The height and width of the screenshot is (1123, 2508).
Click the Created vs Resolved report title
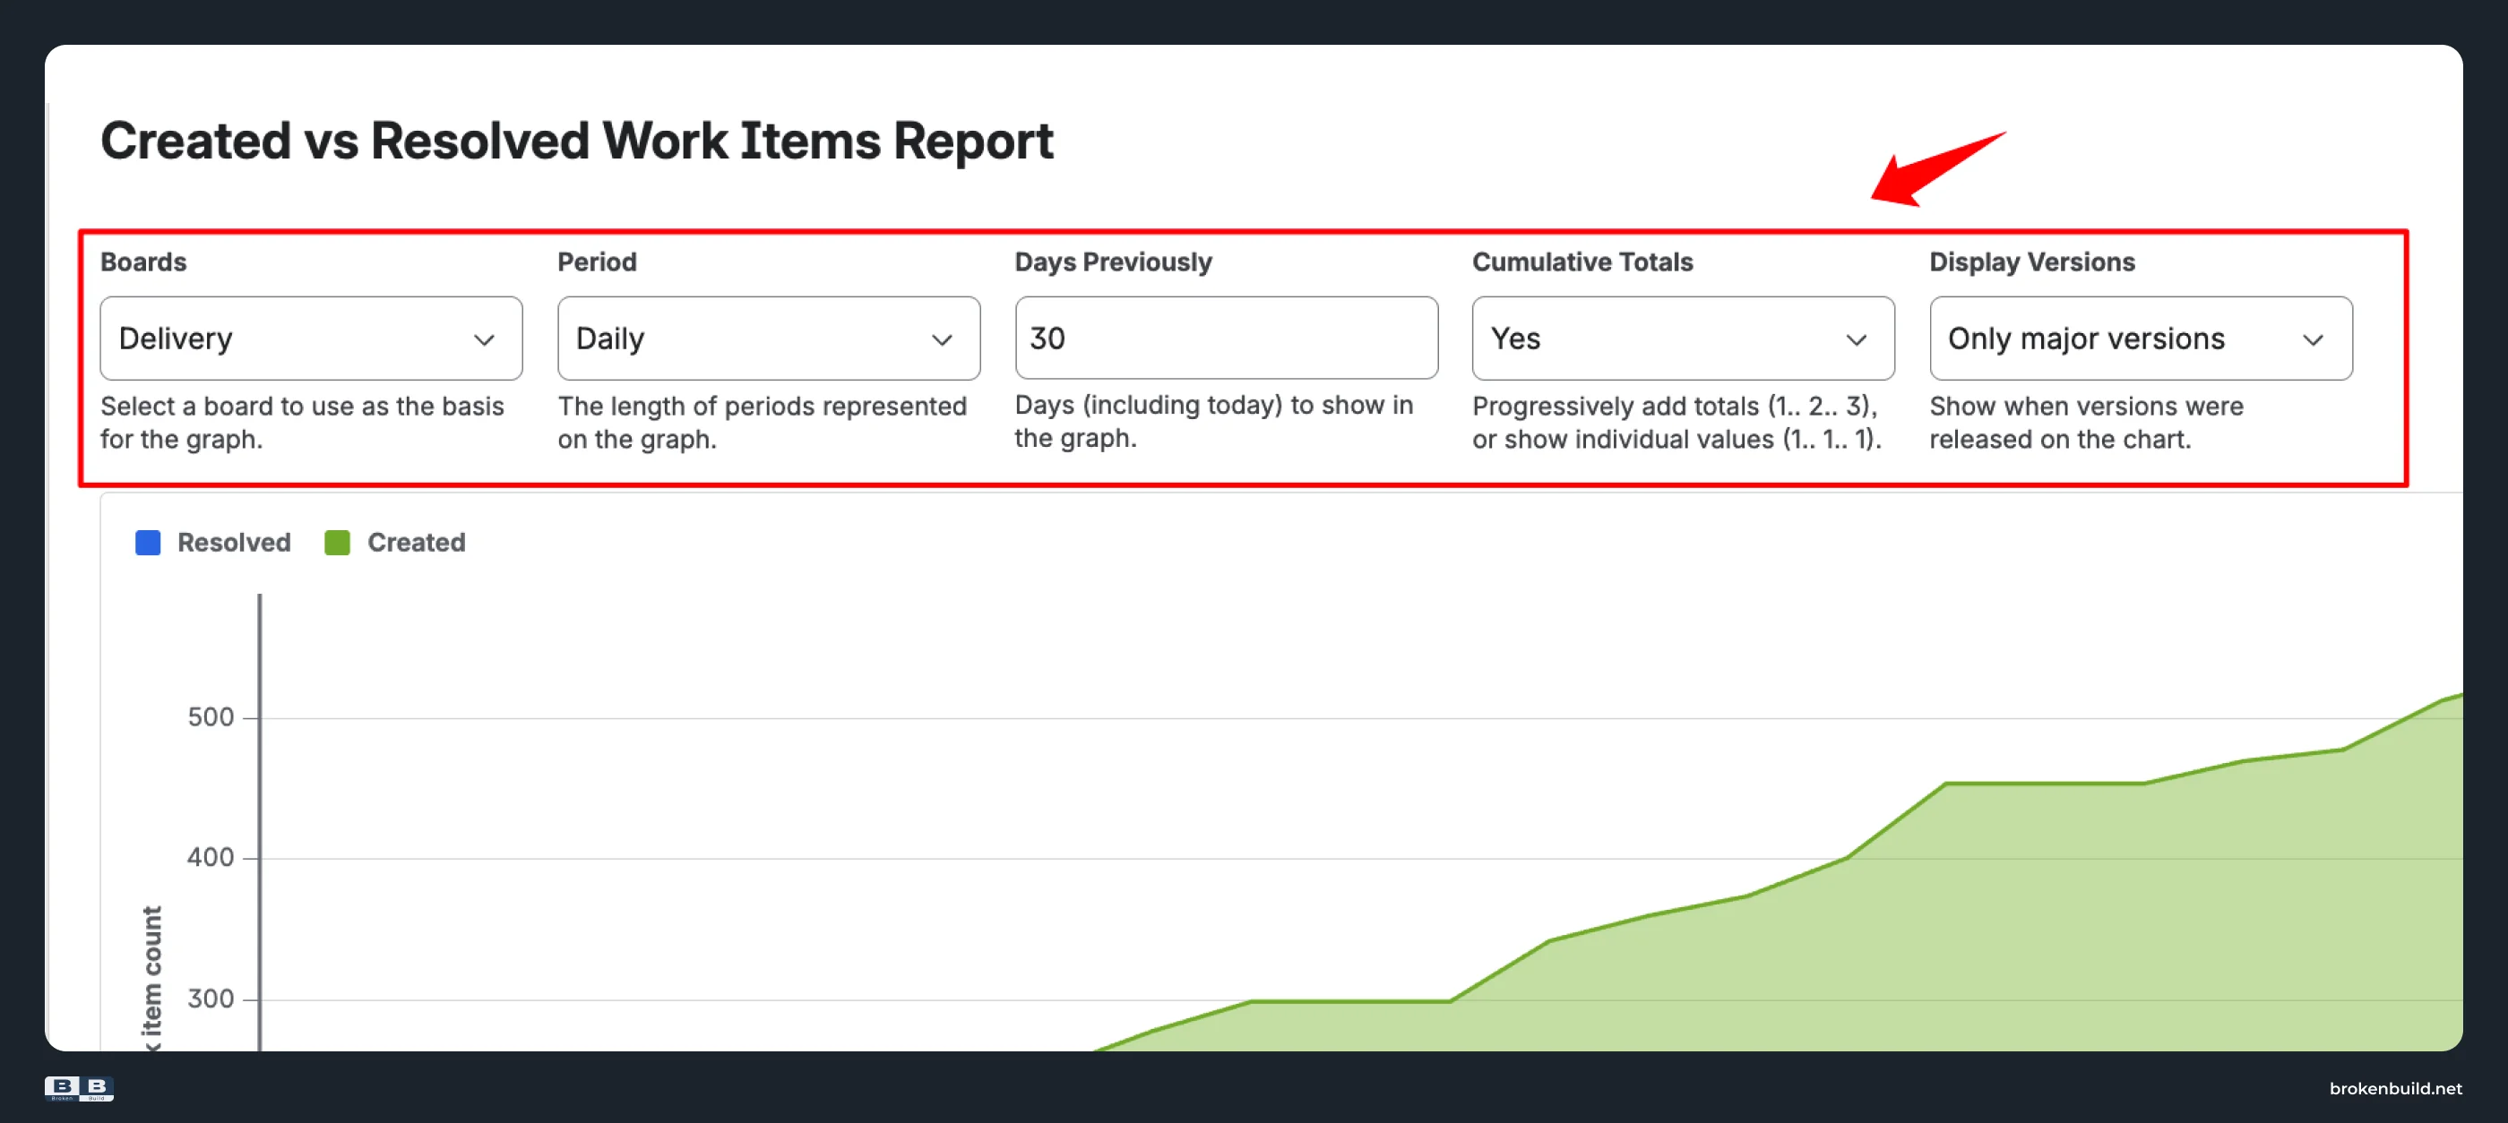click(576, 141)
